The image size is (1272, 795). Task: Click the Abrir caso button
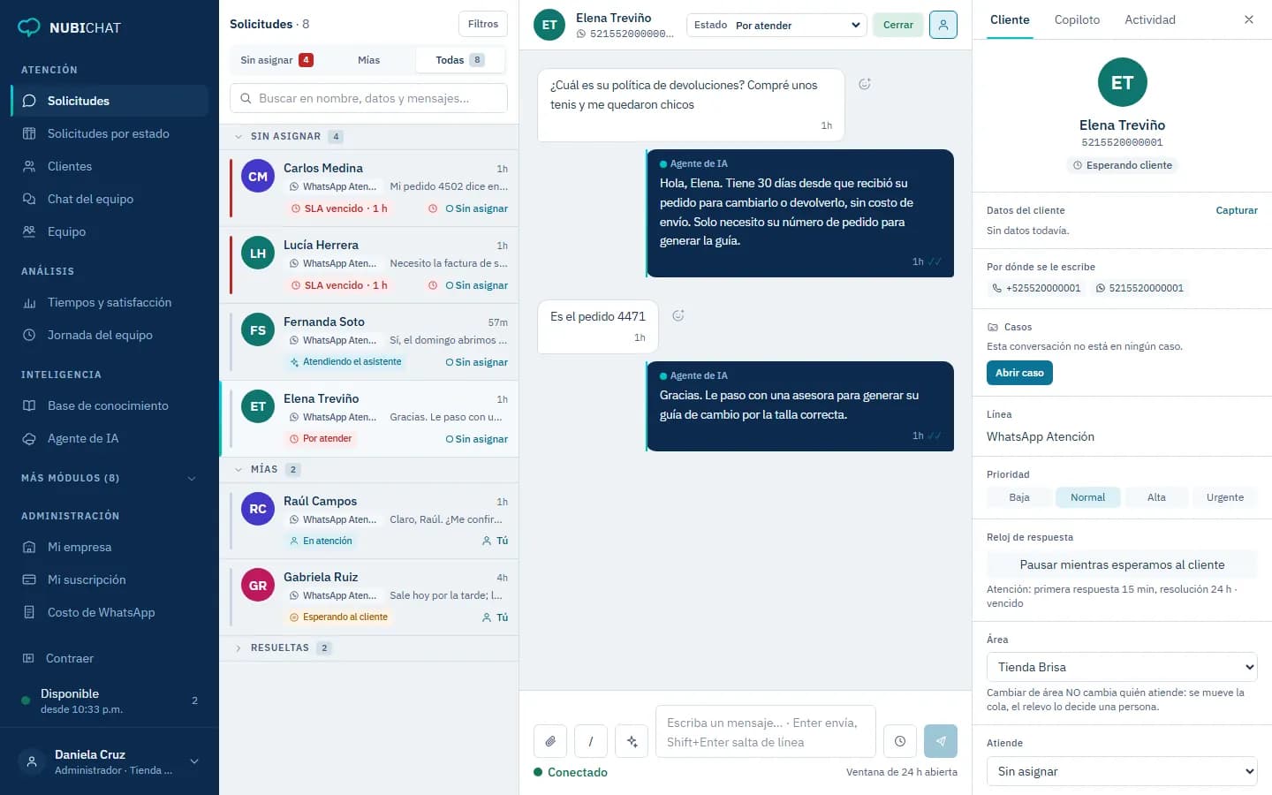point(1019,373)
